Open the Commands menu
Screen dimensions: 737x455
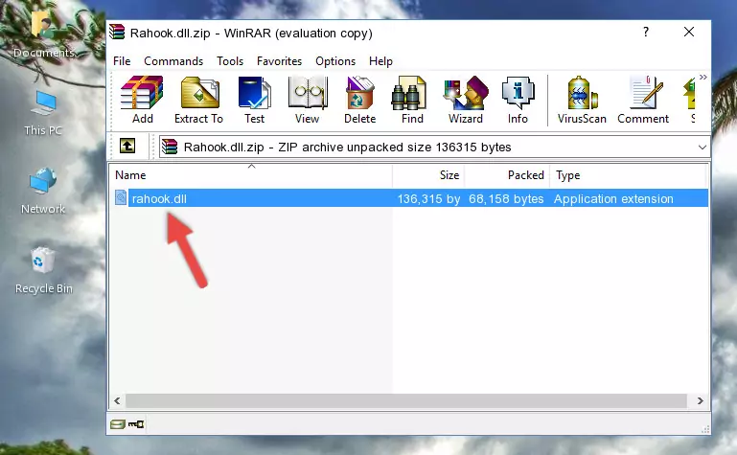coord(173,61)
